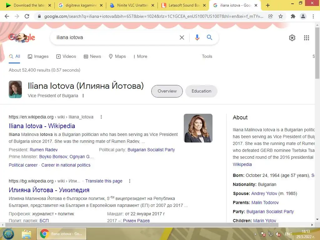Select the Videos search tab

[66, 57]
